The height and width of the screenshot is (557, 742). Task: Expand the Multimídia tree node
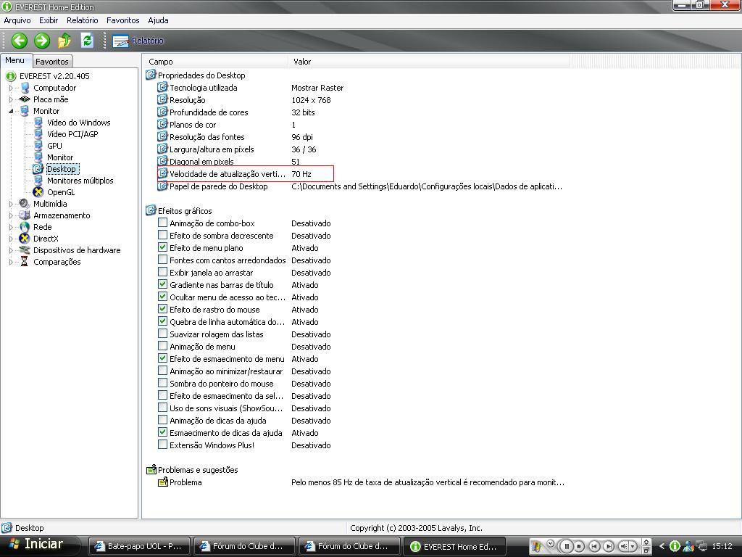[x=11, y=204]
